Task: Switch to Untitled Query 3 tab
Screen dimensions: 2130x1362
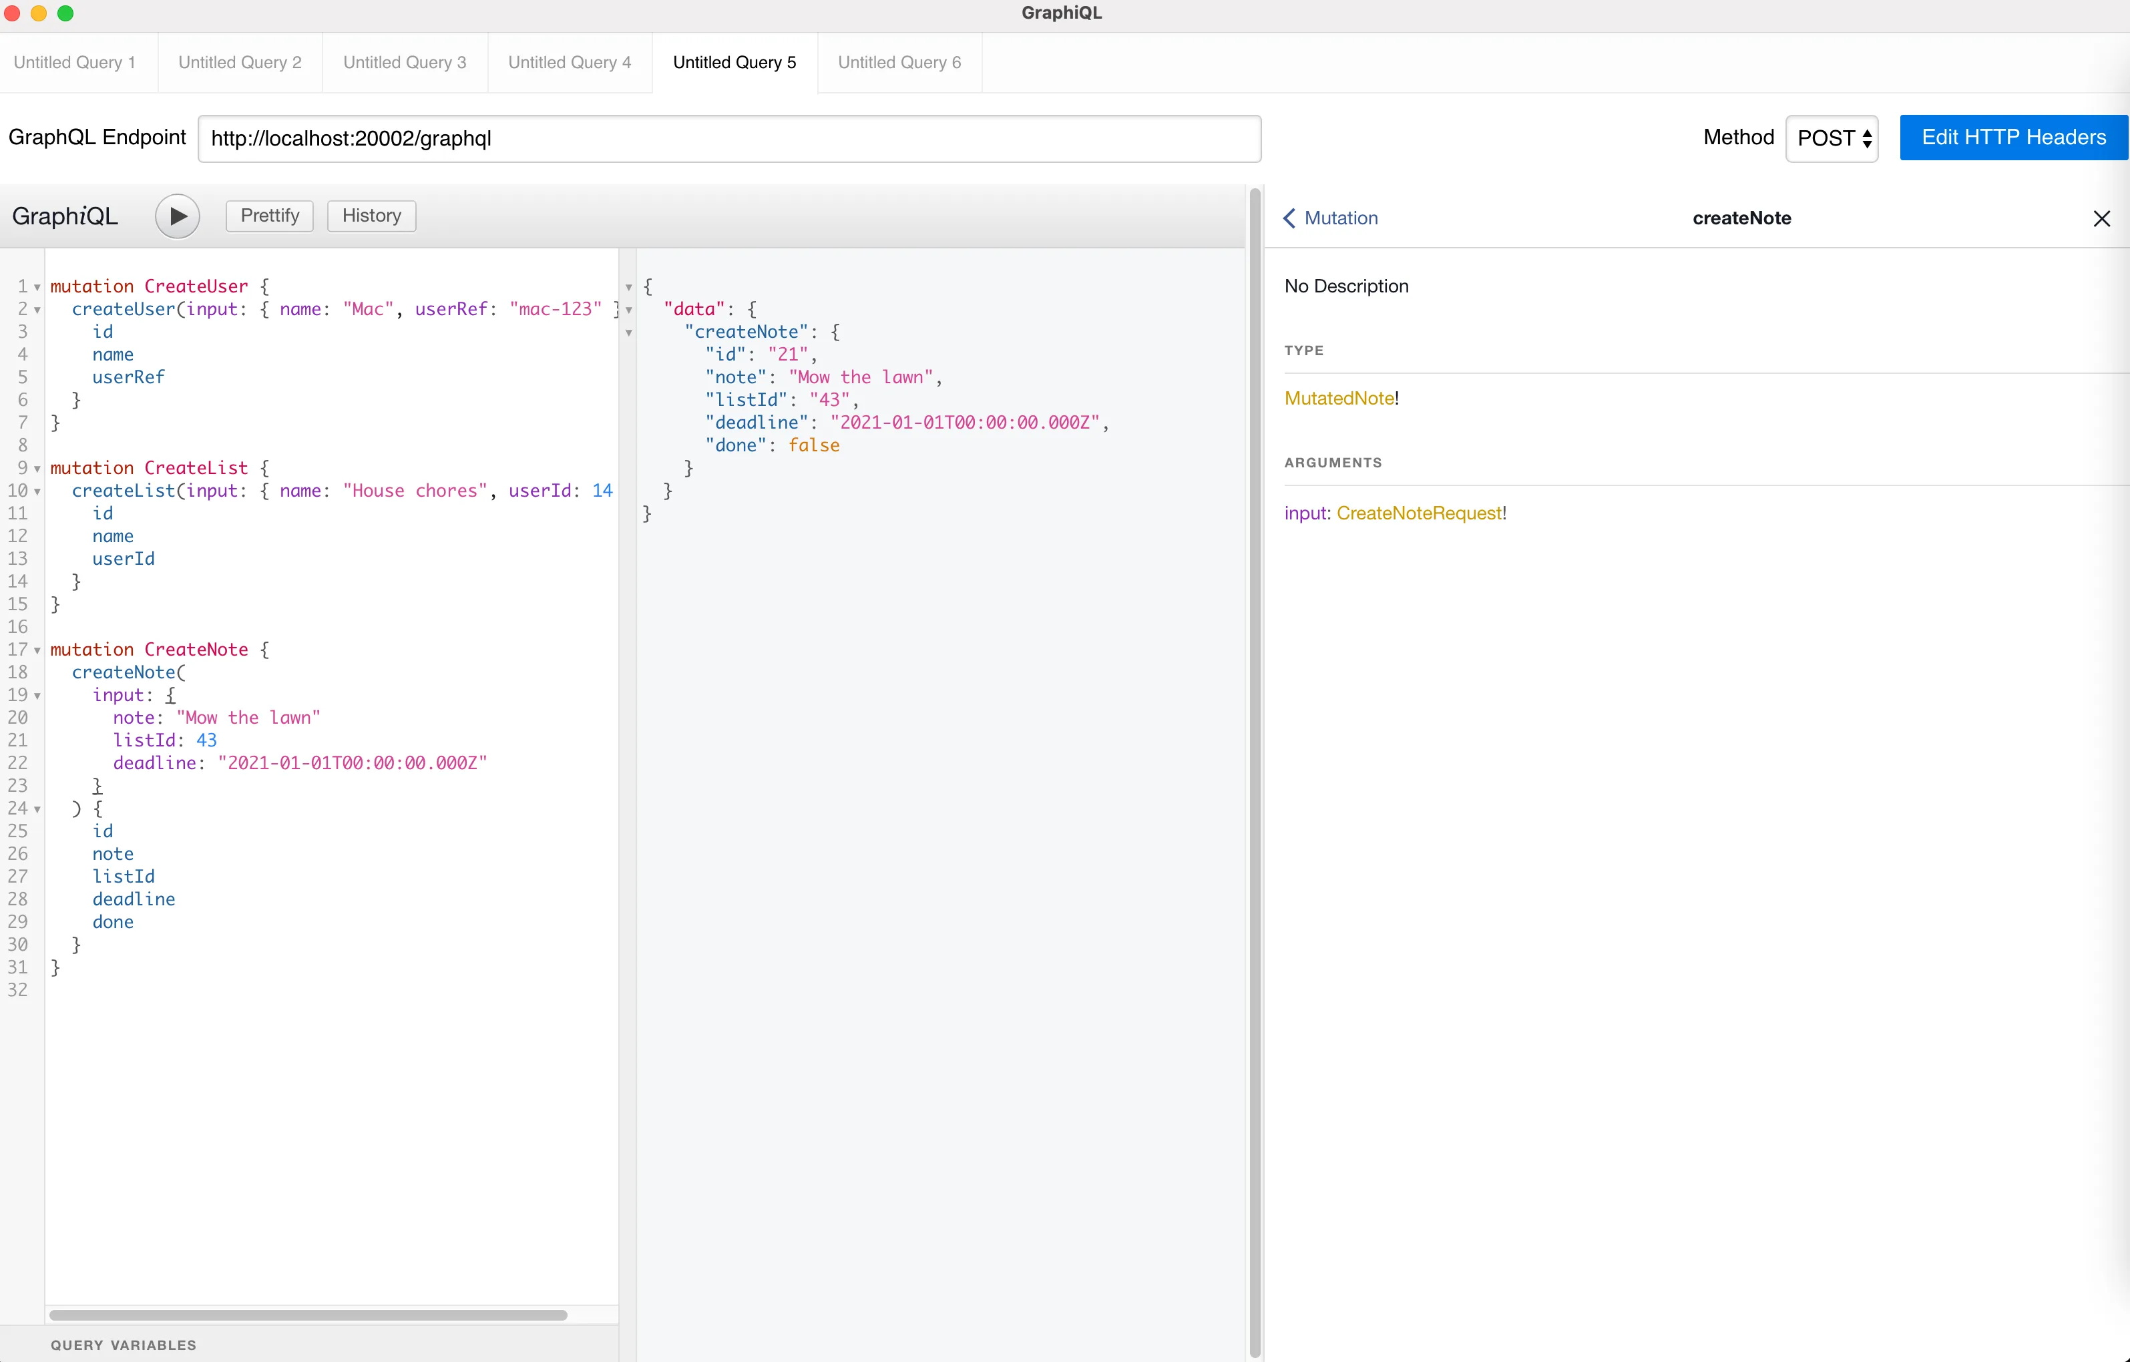Action: pyautogui.click(x=404, y=63)
